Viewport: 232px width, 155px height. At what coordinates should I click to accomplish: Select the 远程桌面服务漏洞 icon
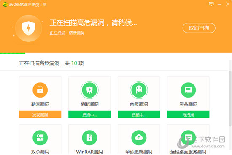pos(188,138)
